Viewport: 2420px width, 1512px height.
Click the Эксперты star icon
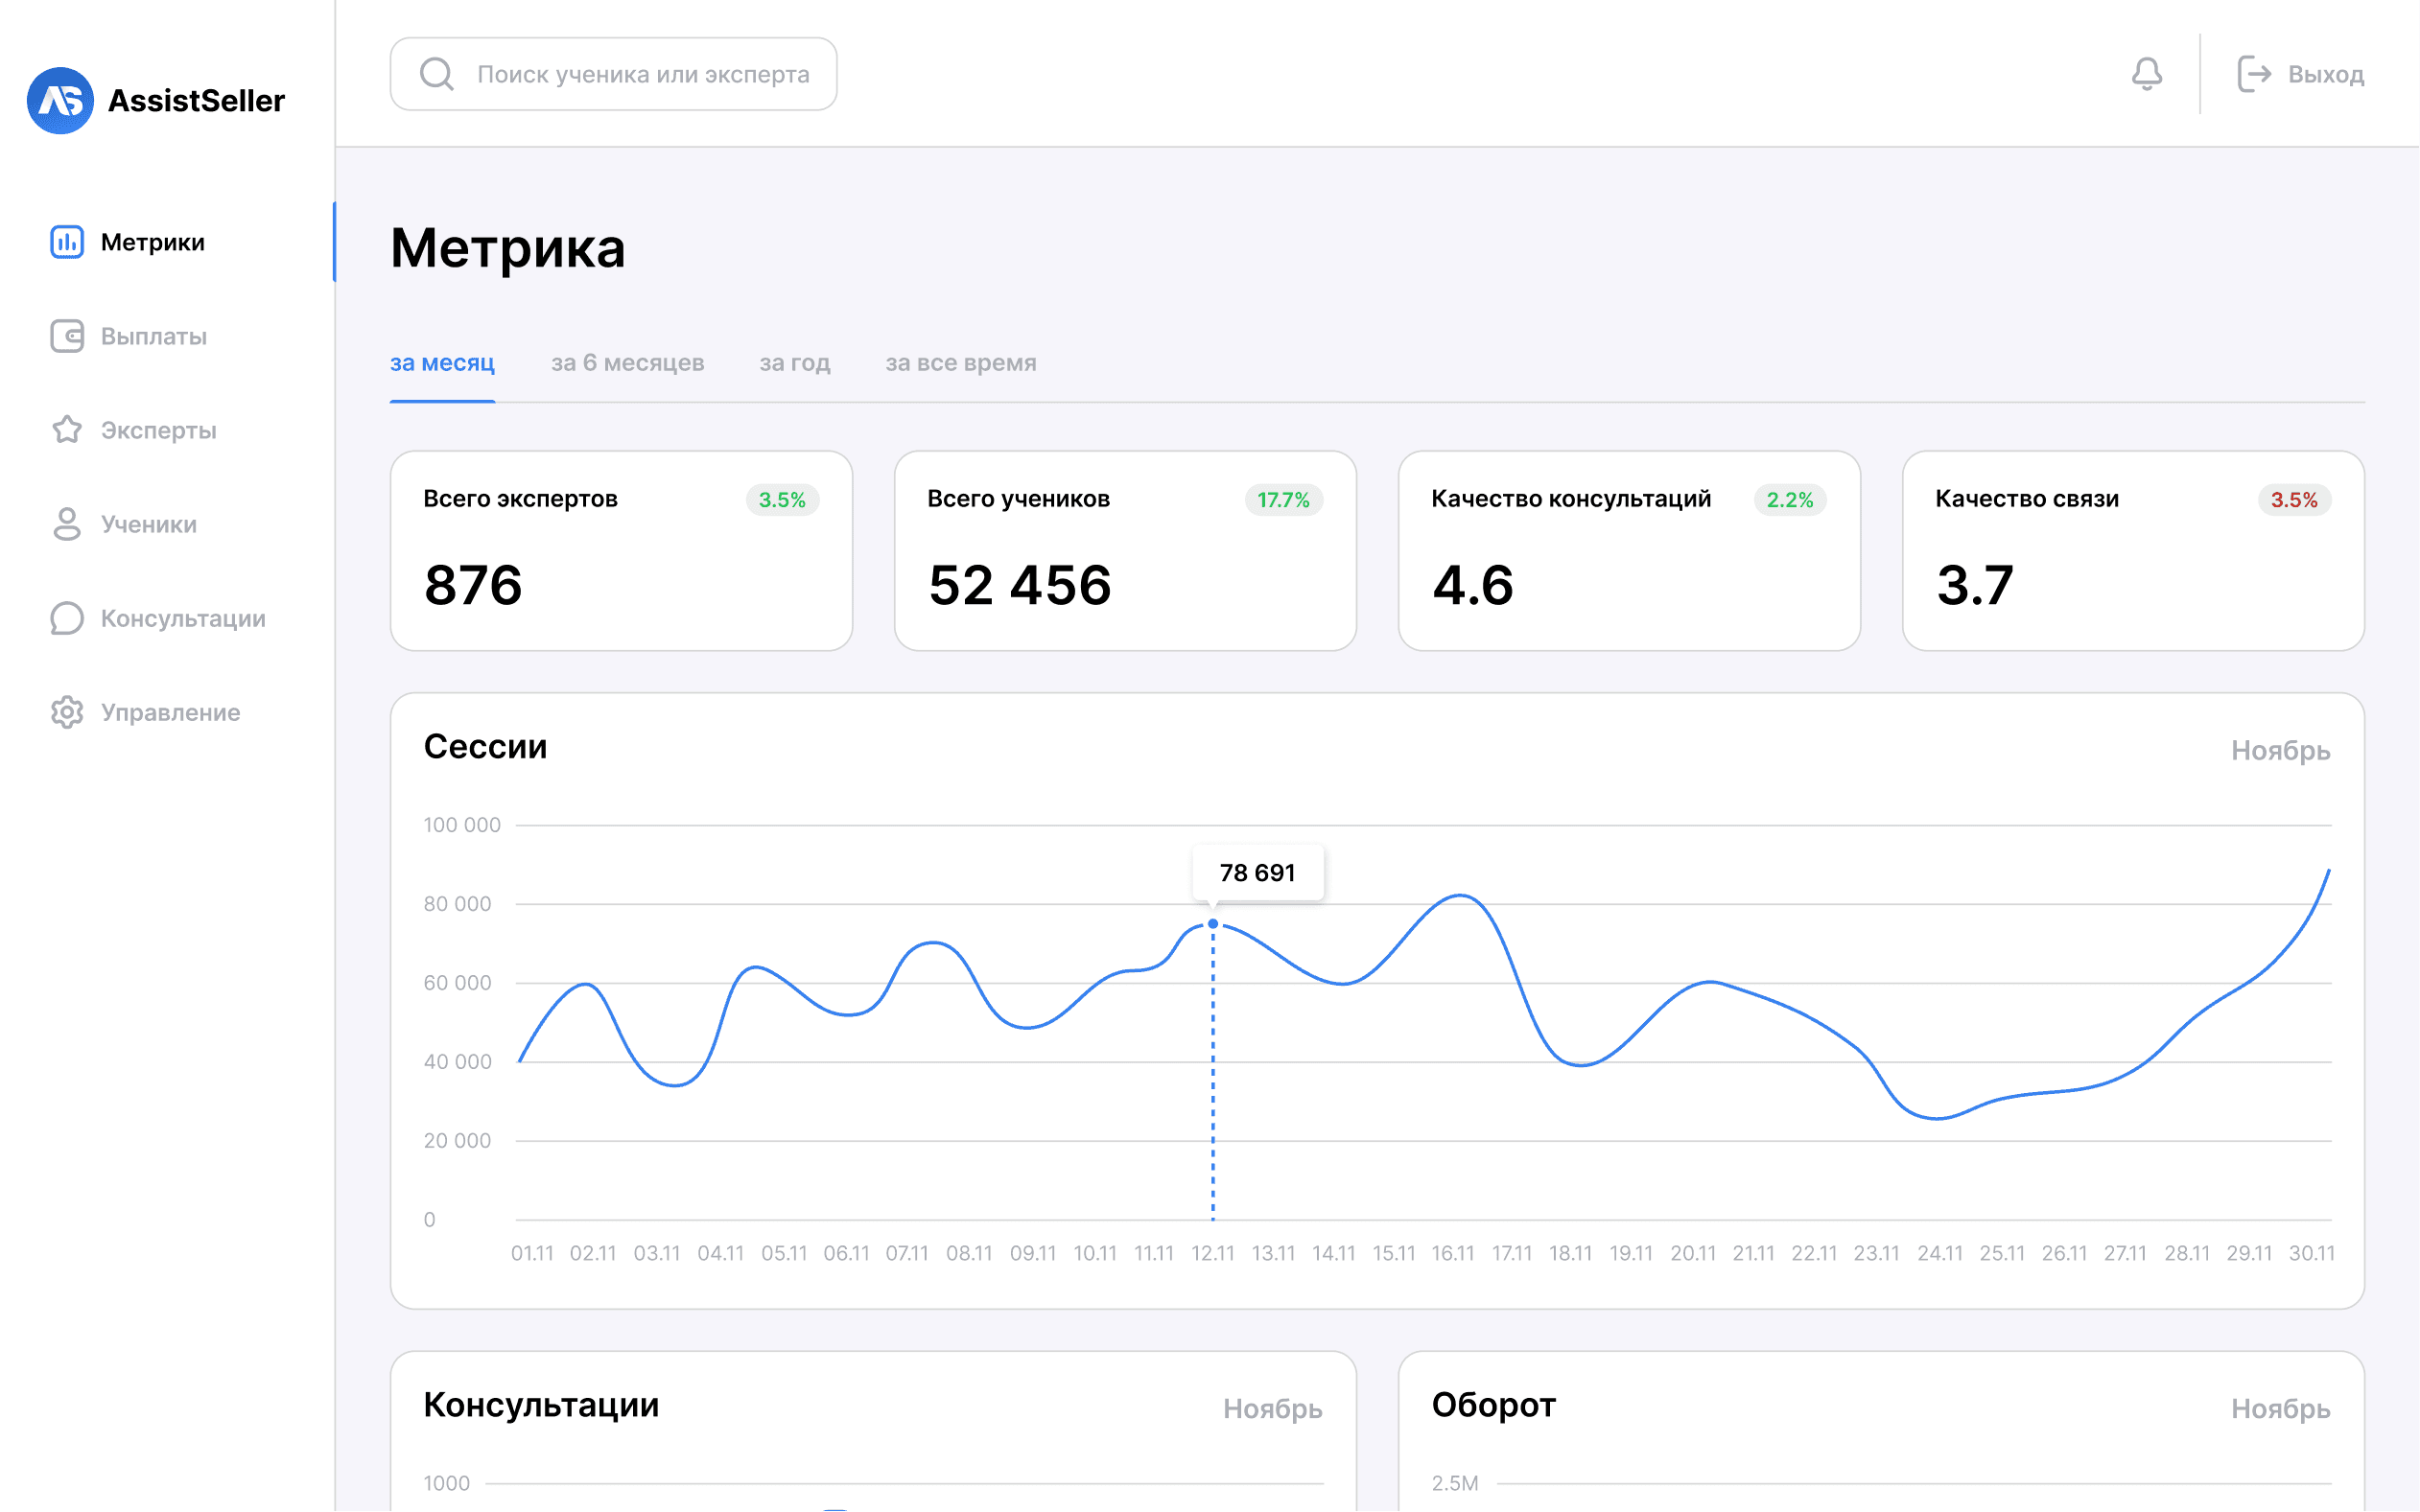(67, 430)
